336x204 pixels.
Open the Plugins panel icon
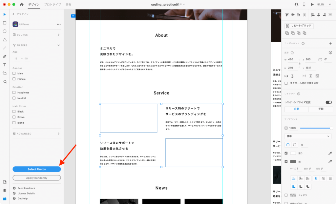click(5, 199)
